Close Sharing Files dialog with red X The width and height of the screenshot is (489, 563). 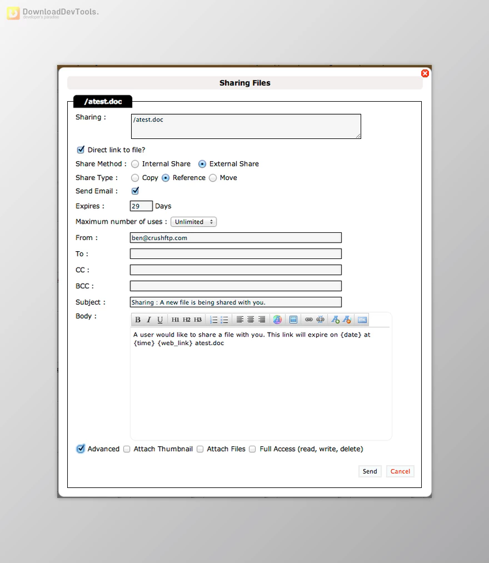425,73
